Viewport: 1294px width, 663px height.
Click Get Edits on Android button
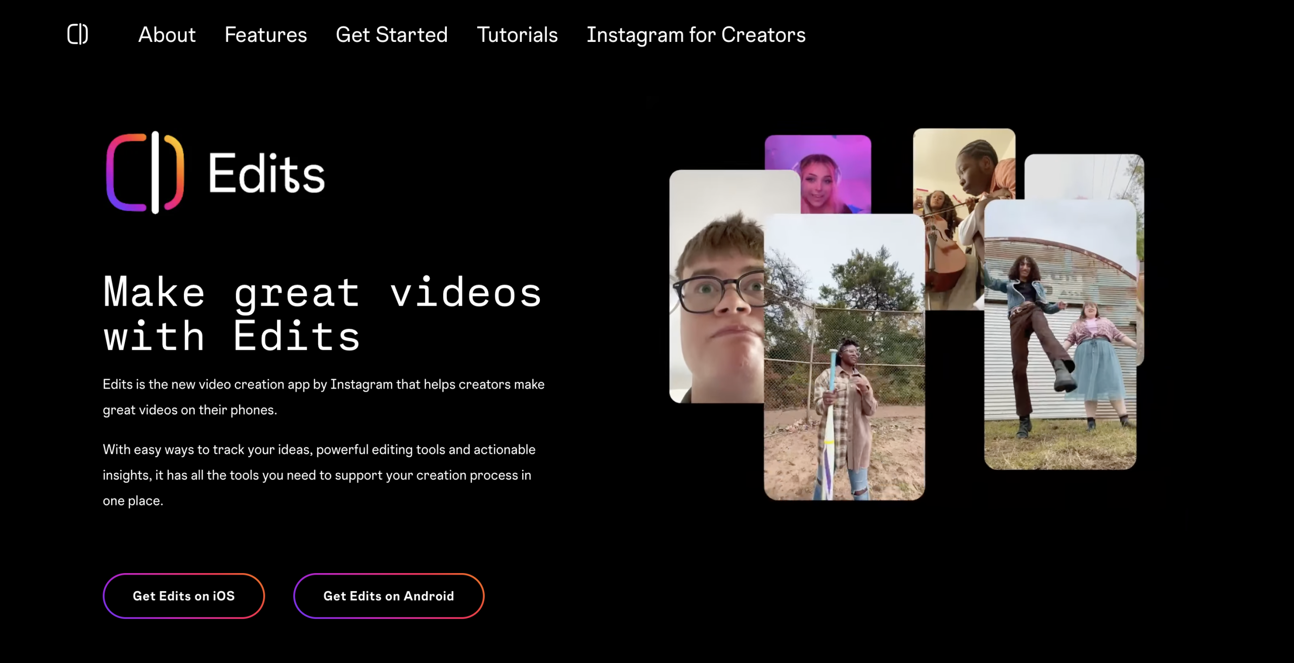pyautogui.click(x=389, y=596)
